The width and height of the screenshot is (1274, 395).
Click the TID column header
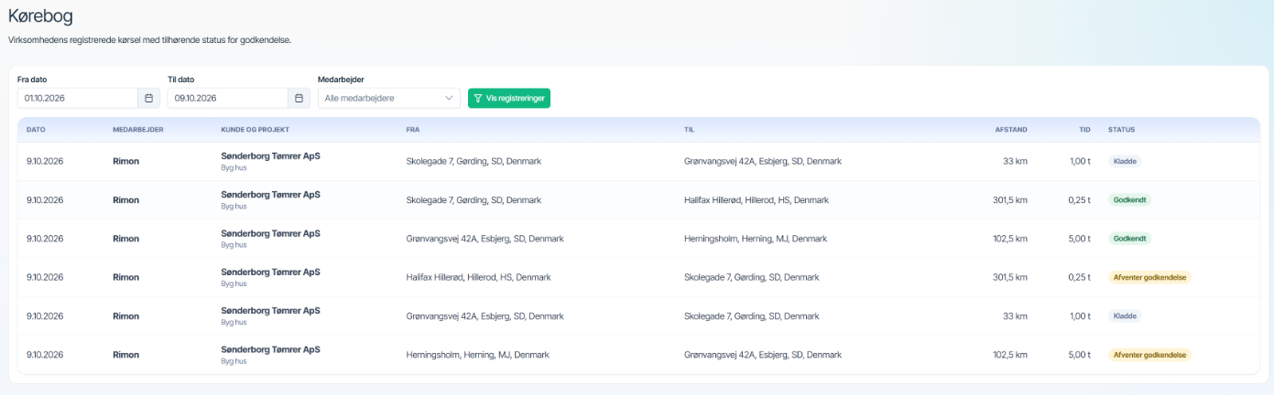(1084, 130)
